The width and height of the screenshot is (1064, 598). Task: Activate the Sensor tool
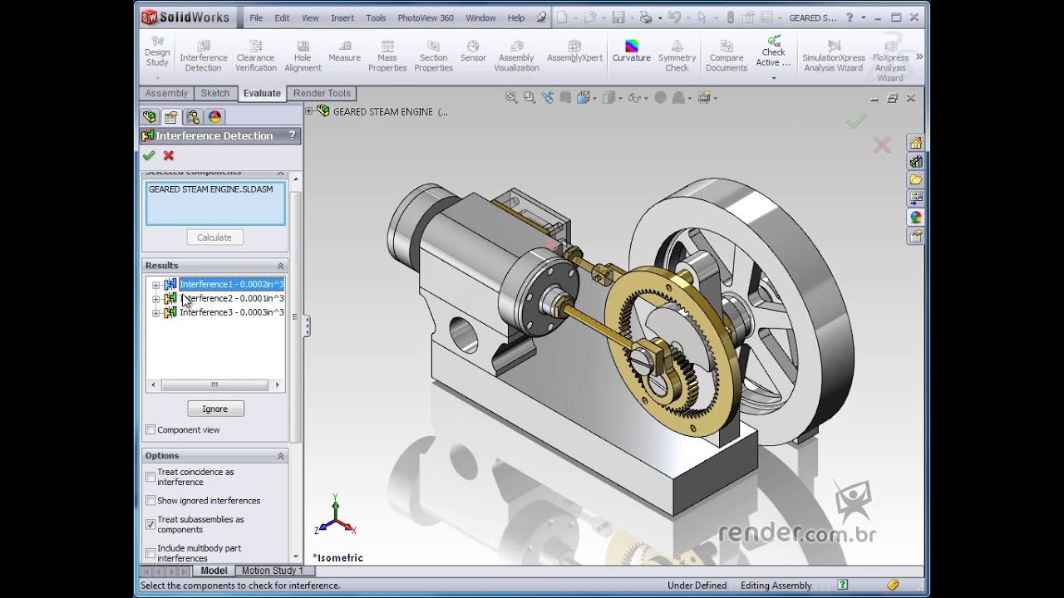473,51
